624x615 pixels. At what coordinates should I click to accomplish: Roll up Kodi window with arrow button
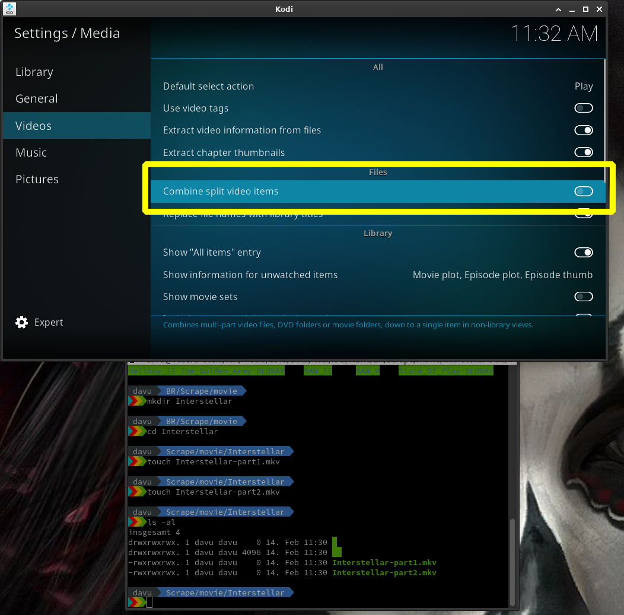click(558, 9)
